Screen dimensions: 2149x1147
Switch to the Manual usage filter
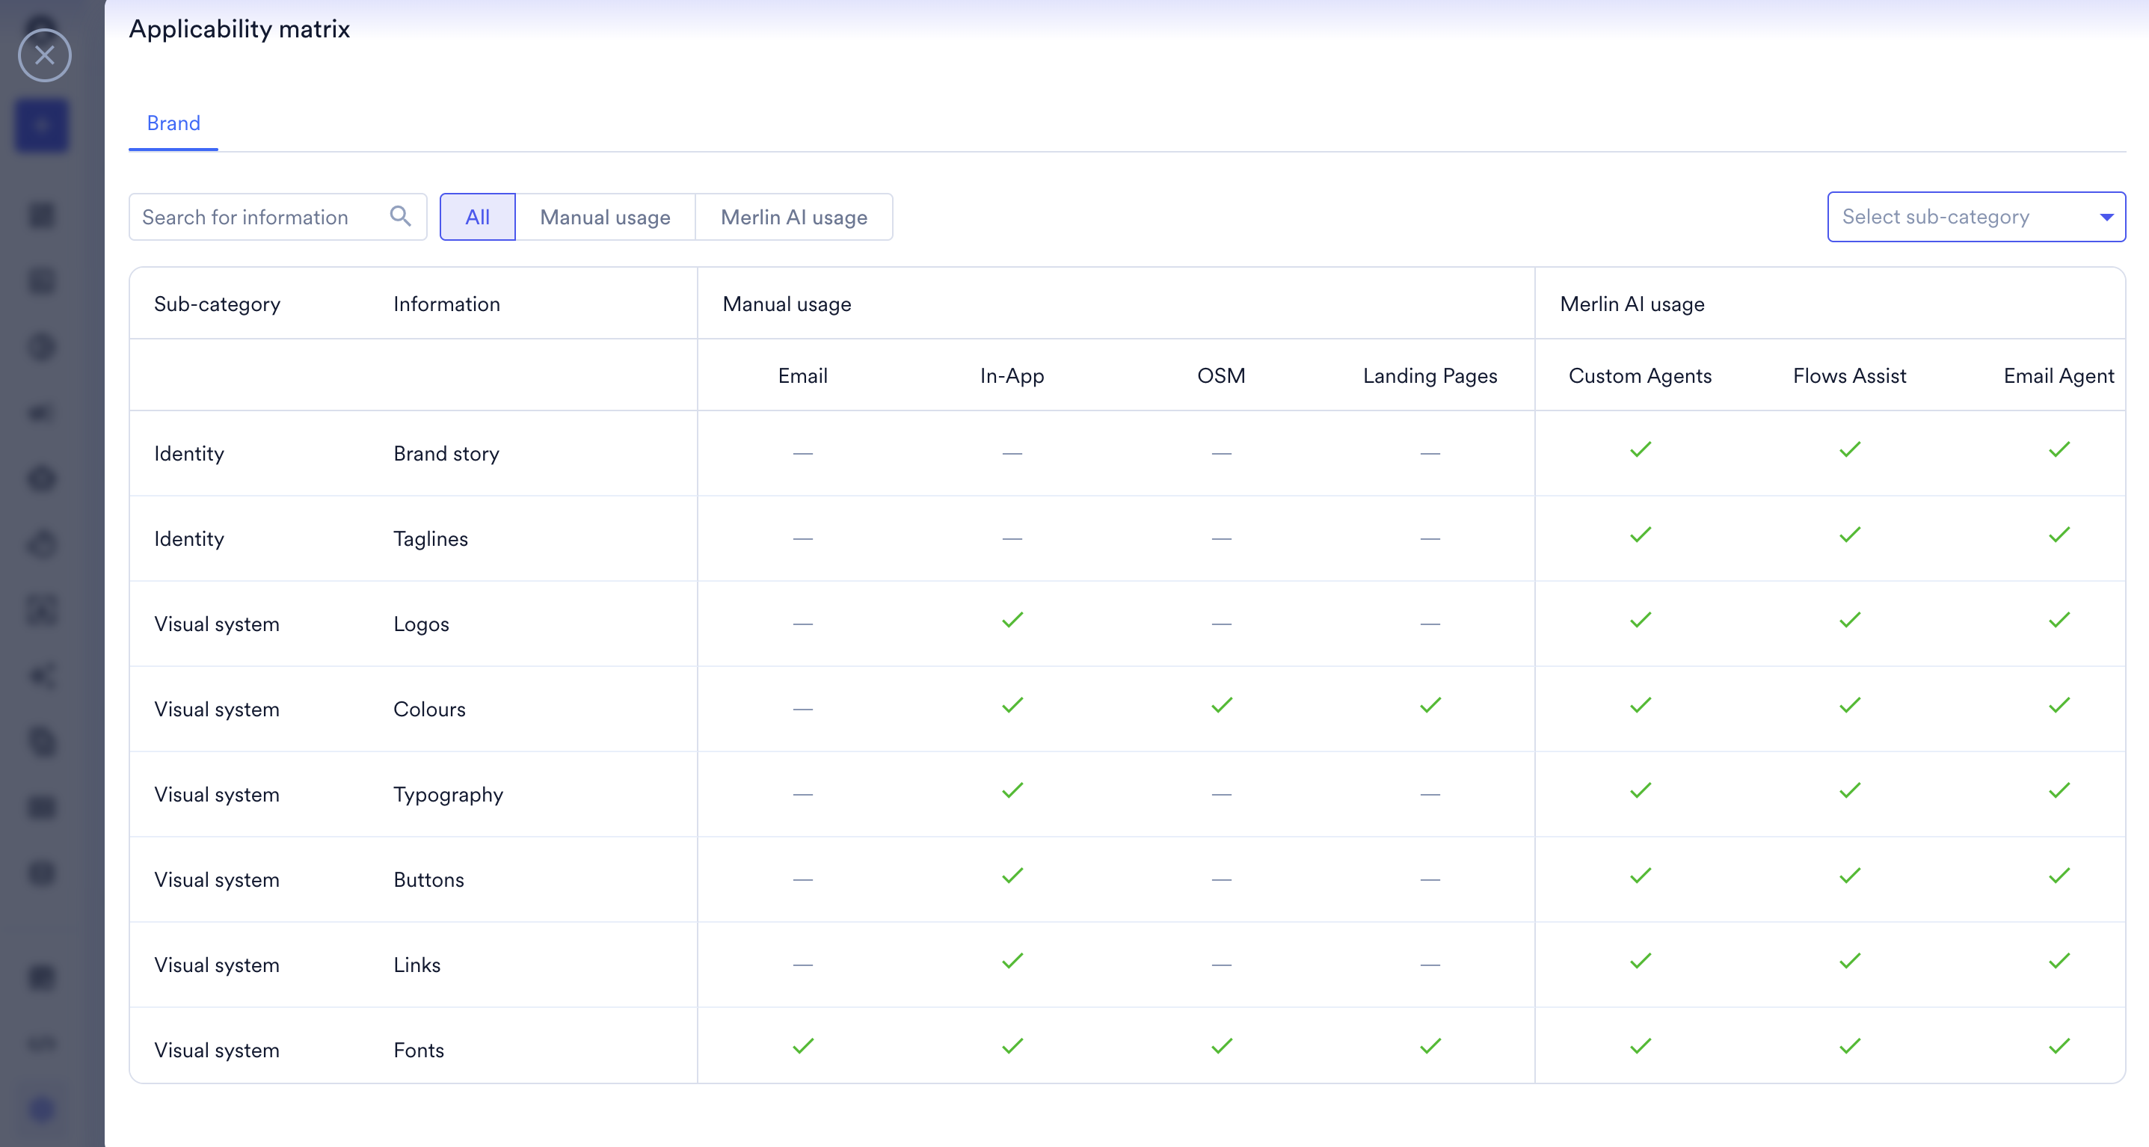pyautogui.click(x=605, y=217)
